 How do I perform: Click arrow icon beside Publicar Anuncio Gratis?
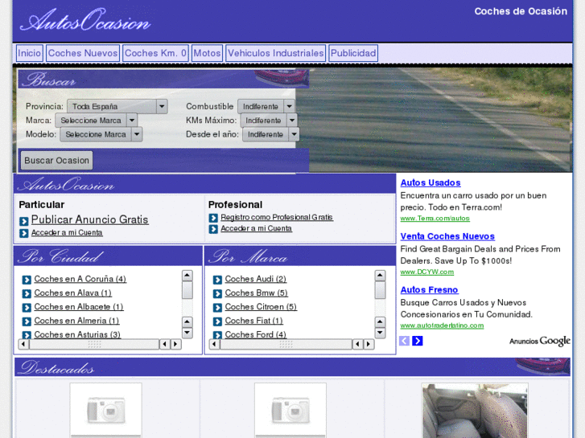click(24, 222)
